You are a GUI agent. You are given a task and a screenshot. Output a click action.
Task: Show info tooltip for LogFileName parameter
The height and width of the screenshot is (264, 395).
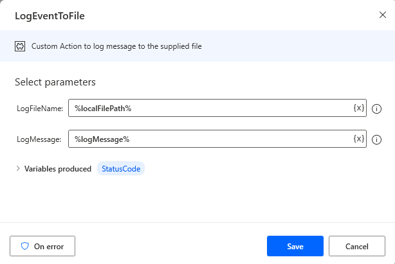pyautogui.click(x=378, y=109)
